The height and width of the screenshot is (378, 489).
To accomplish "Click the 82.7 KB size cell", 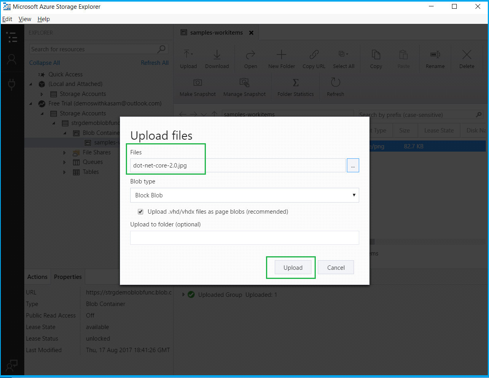I will click(414, 146).
